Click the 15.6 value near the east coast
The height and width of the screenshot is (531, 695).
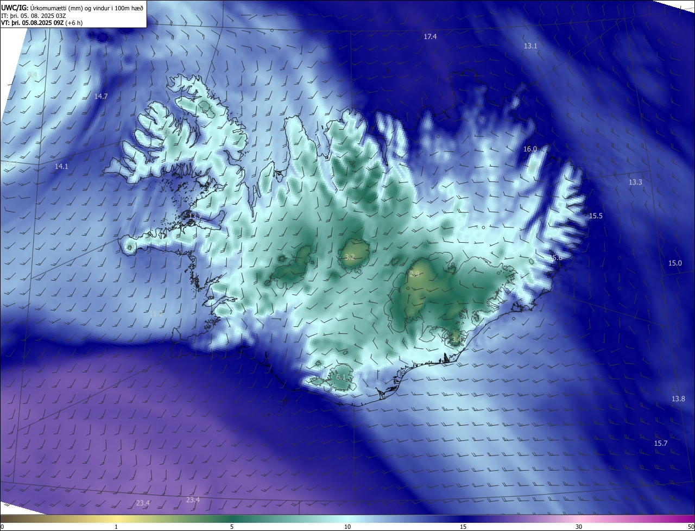pos(556,257)
